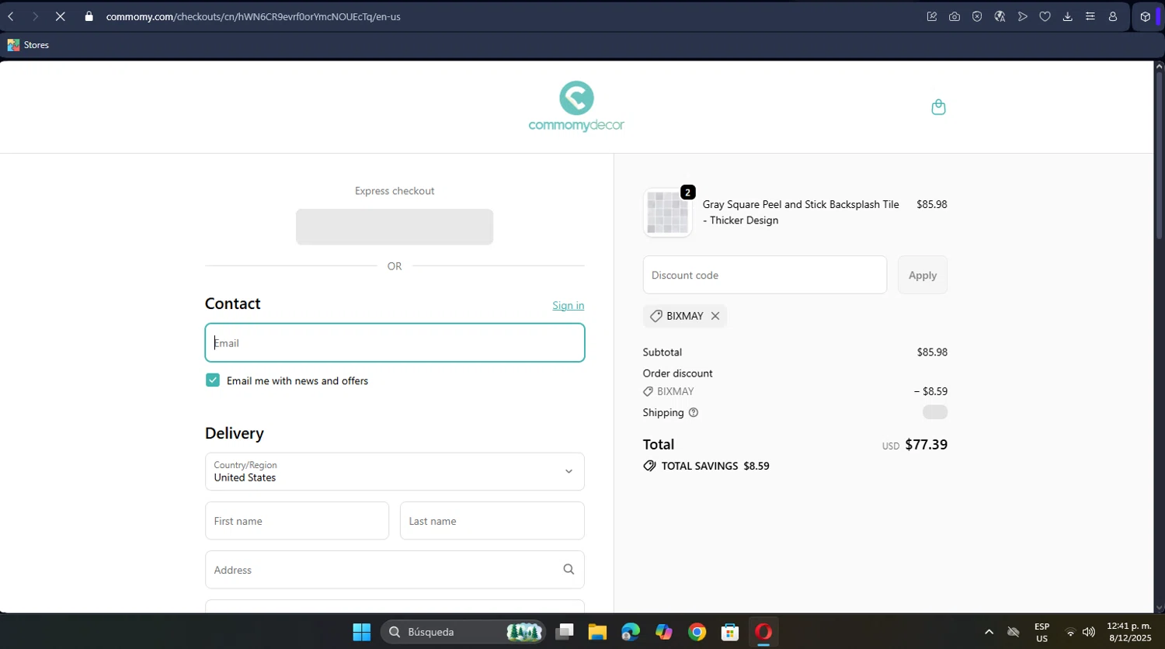
Task: Click the Delivery section heading
Action: (x=235, y=433)
